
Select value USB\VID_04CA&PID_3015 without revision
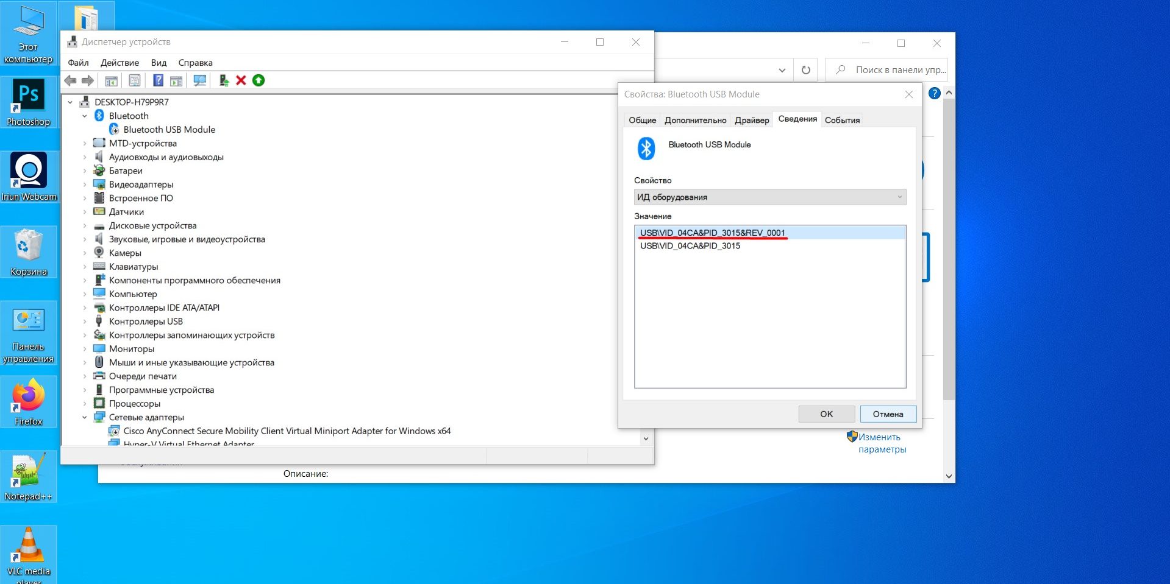690,246
